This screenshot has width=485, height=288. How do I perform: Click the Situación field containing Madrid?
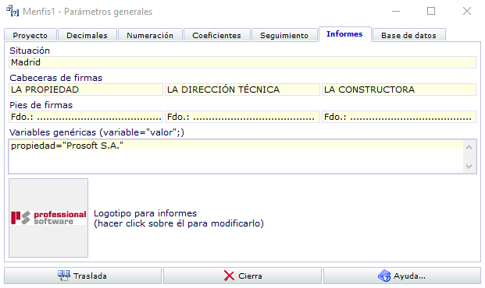242,62
